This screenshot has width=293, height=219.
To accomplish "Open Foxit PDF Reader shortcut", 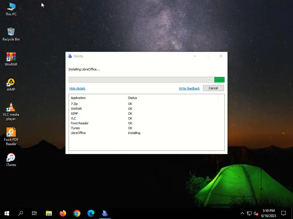I will pyautogui.click(x=11, y=137).
